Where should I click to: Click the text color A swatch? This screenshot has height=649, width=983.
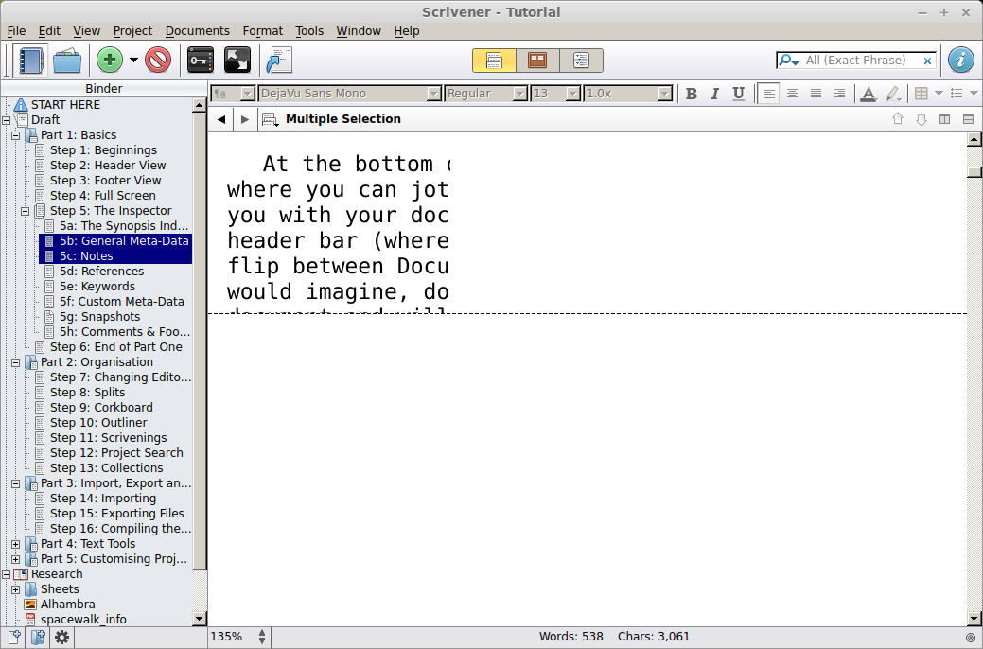tap(869, 94)
